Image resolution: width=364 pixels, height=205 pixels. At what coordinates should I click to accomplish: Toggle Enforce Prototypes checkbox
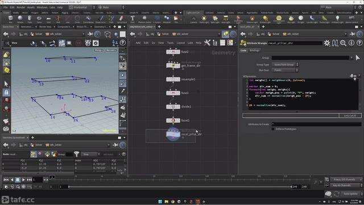click(x=273, y=129)
